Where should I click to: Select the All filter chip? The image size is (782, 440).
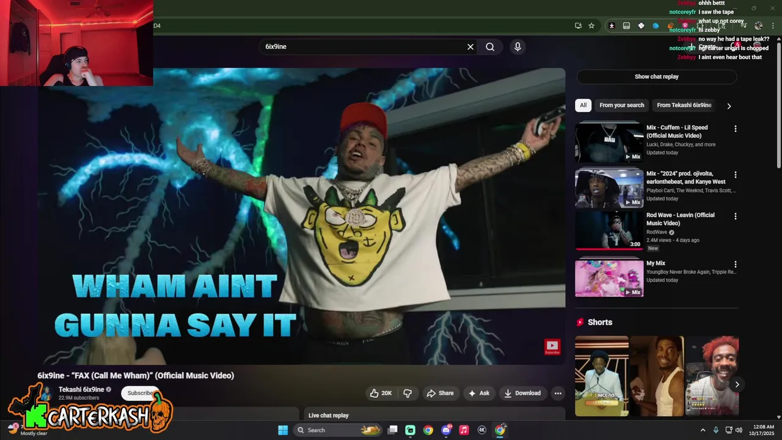(x=583, y=105)
